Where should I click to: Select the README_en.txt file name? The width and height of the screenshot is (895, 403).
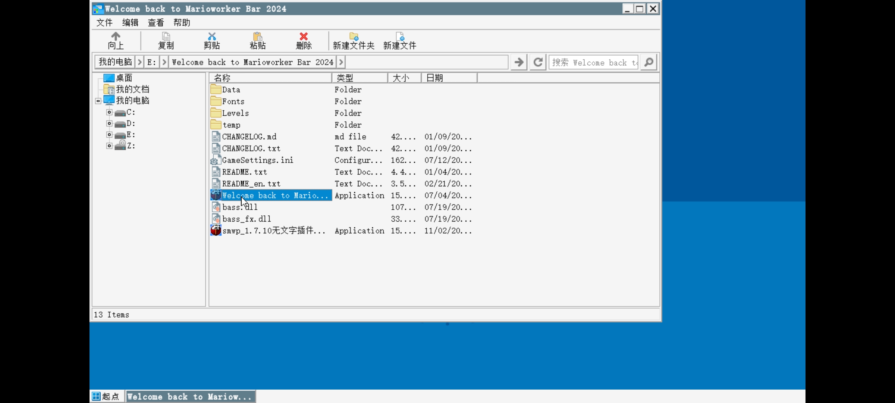pyautogui.click(x=251, y=184)
